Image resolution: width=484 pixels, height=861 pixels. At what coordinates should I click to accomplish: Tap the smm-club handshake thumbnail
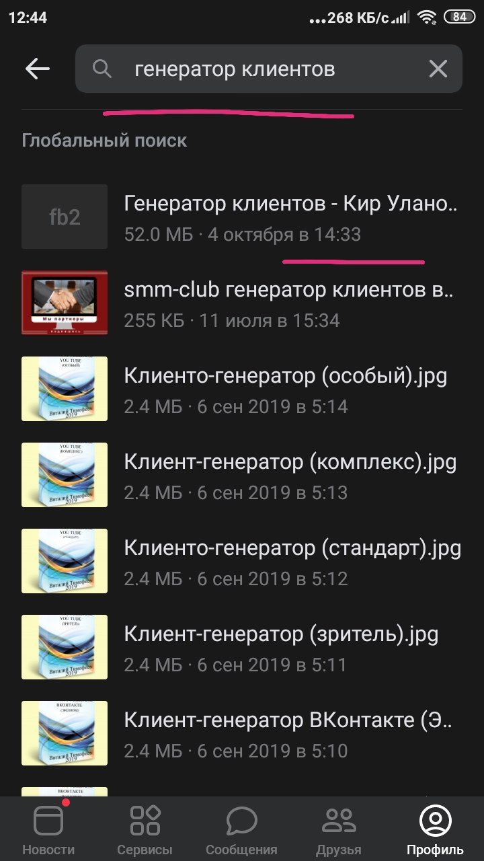65,303
